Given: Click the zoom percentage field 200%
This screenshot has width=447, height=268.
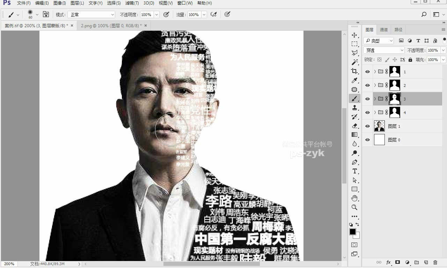Looking at the screenshot, I should click(9, 264).
